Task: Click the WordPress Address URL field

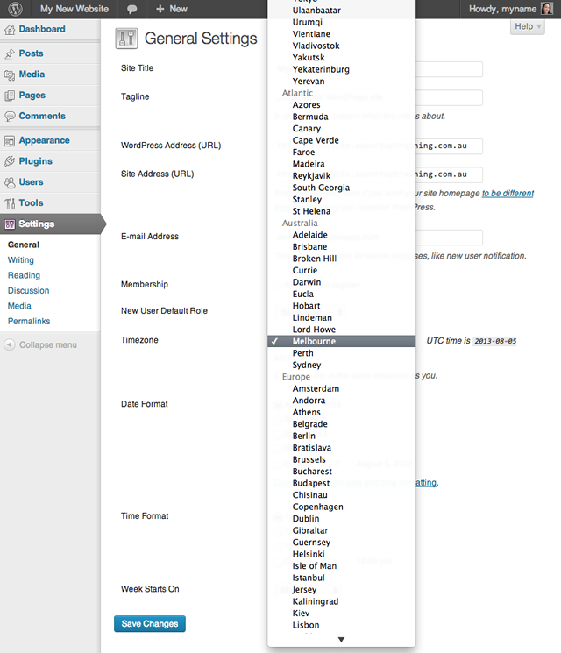Action: pyautogui.click(x=449, y=146)
